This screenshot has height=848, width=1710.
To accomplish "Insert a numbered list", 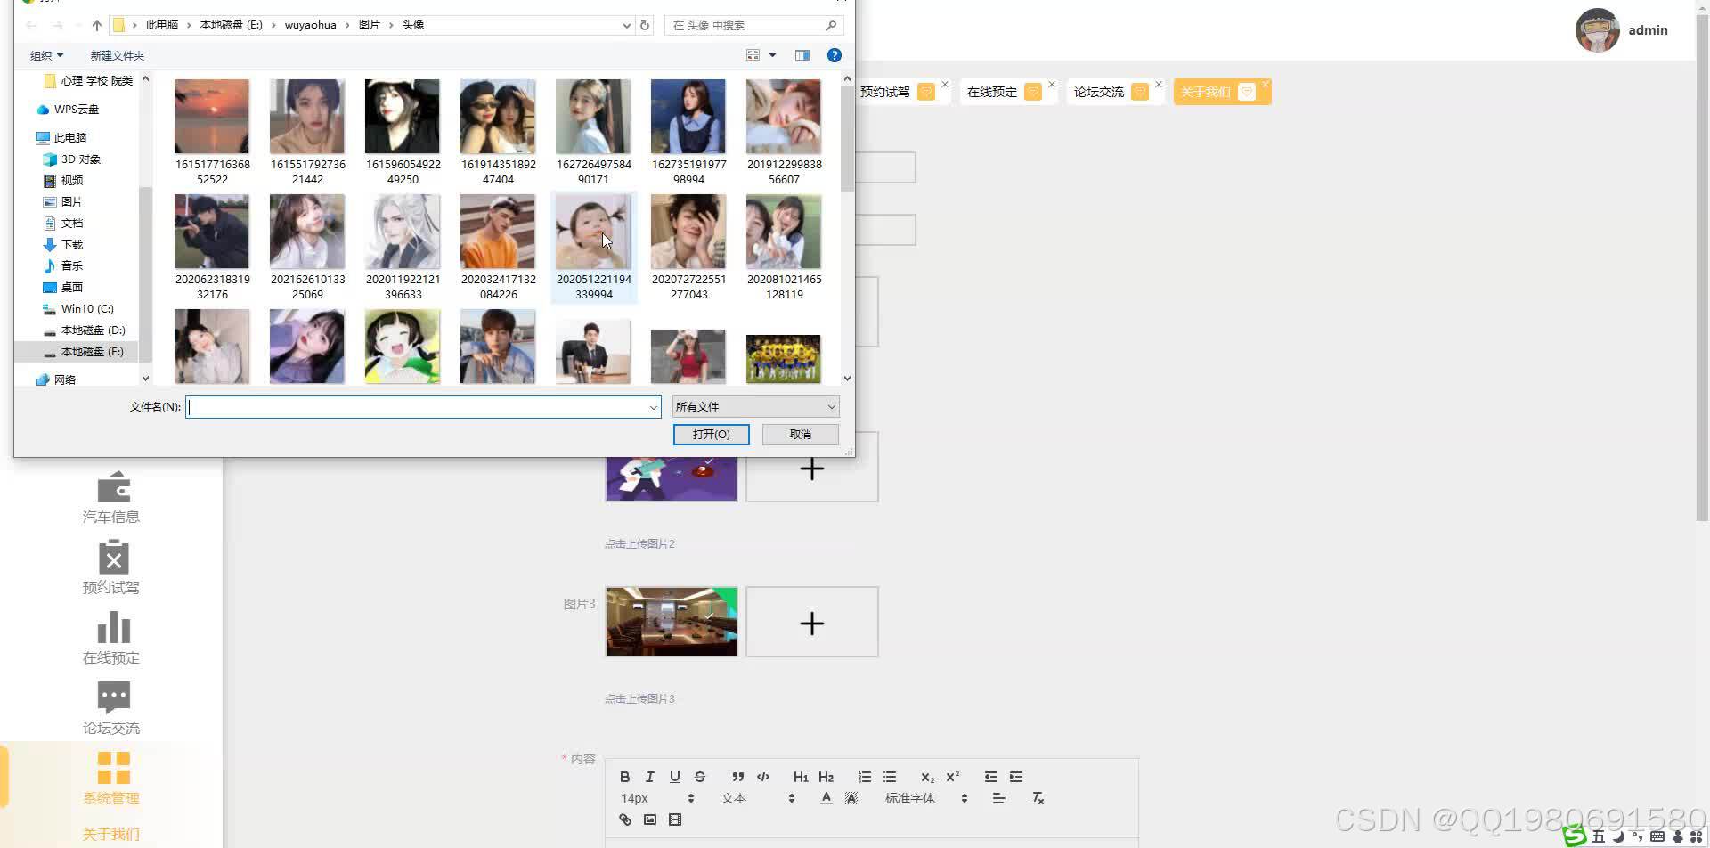I will coord(864,777).
